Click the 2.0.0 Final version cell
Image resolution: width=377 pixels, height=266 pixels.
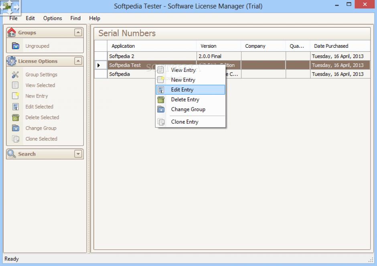pos(219,56)
